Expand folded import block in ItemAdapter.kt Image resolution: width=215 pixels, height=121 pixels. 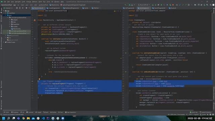[136, 15]
